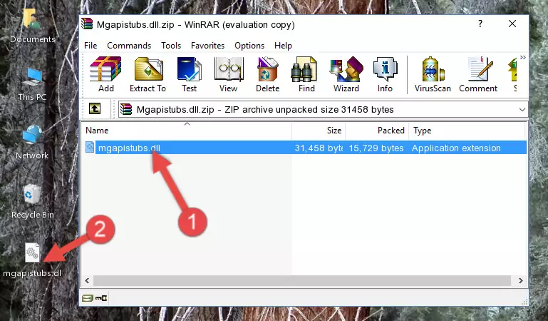This screenshot has width=548, height=321.
Task: Open the Tools menu
Action: point(171,46)
